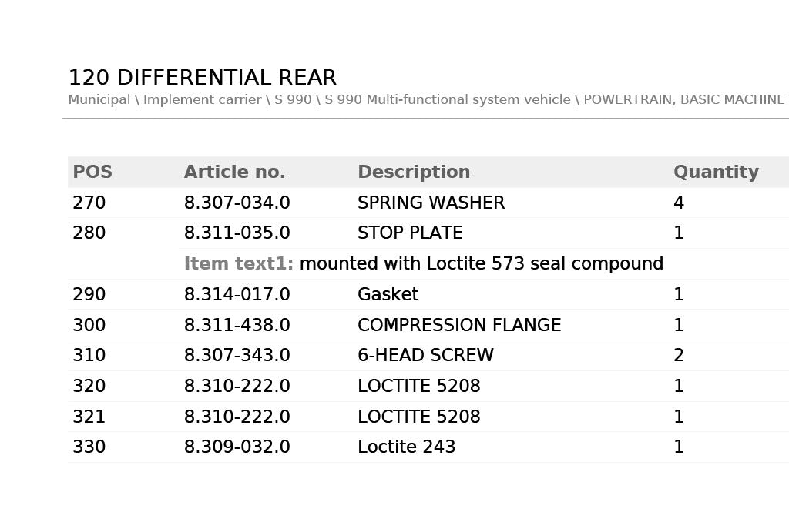
Task: Open article number 8.311-035.0
Action: click(x=237, y=233)
